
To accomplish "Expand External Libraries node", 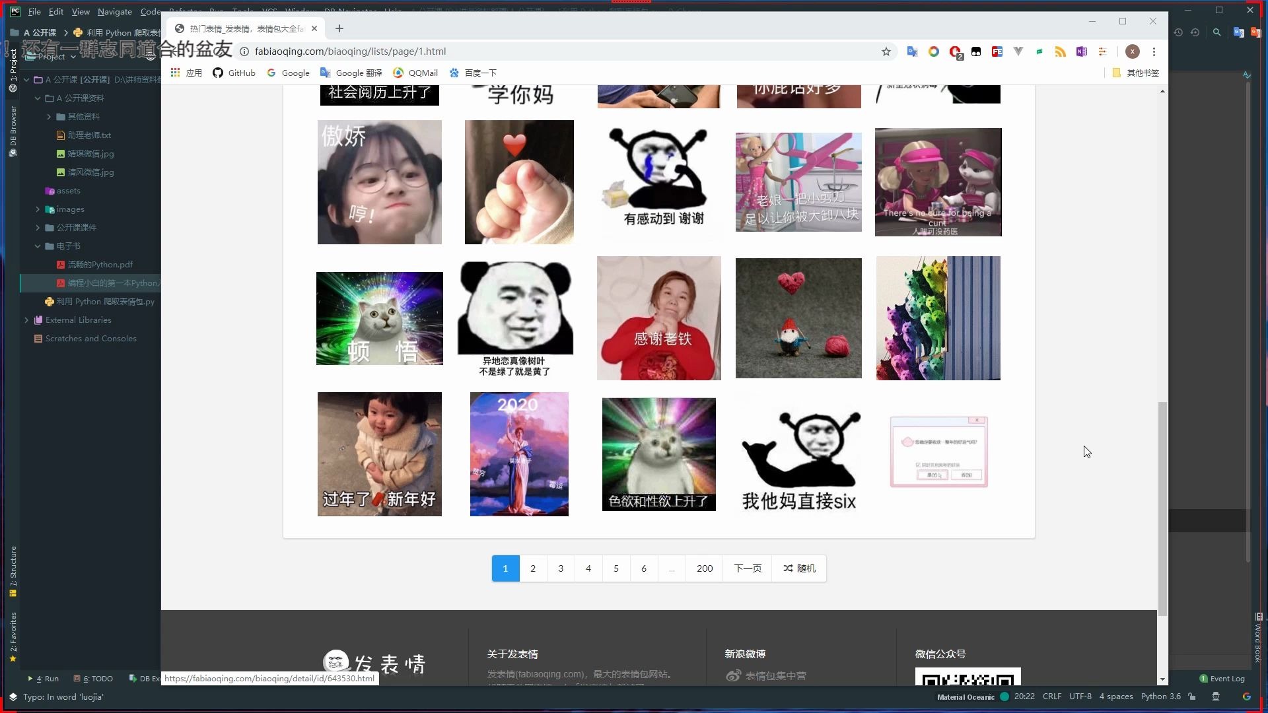I will [26, 320].
